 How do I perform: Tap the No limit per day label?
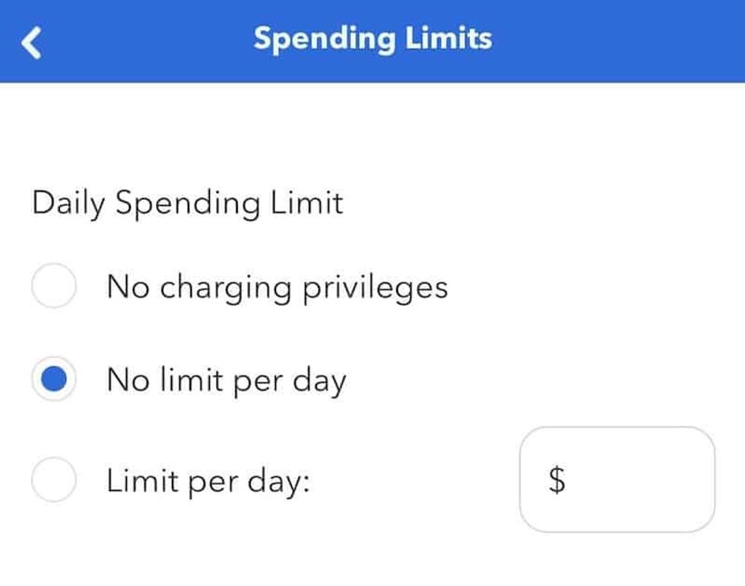point(228,381)
